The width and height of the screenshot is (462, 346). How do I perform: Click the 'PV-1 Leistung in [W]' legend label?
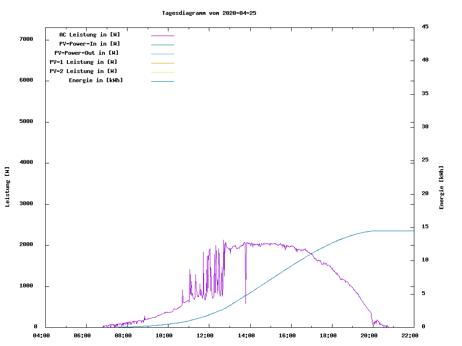(83, 62)
